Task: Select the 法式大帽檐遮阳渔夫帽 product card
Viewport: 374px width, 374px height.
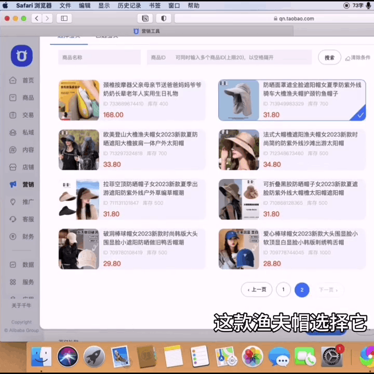Action: coord(292,150)
